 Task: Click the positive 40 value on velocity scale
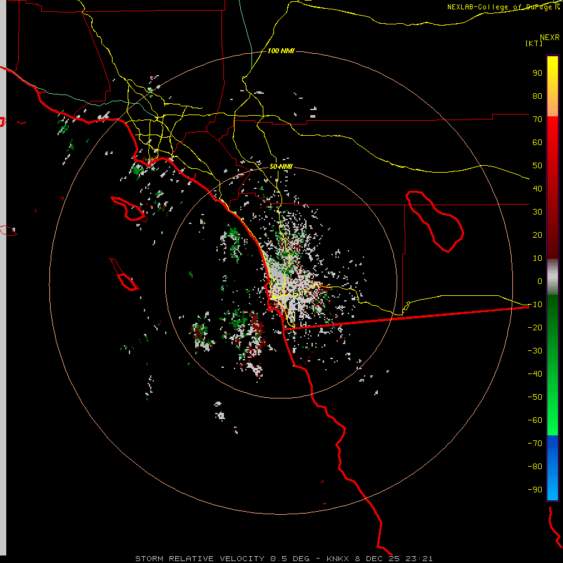pyautogui.click(x=537, y=189)
